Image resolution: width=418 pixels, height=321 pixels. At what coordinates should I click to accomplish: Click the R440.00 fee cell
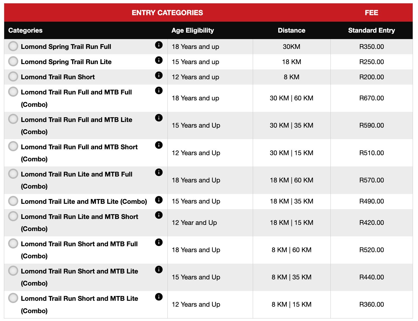coord(371,277)
